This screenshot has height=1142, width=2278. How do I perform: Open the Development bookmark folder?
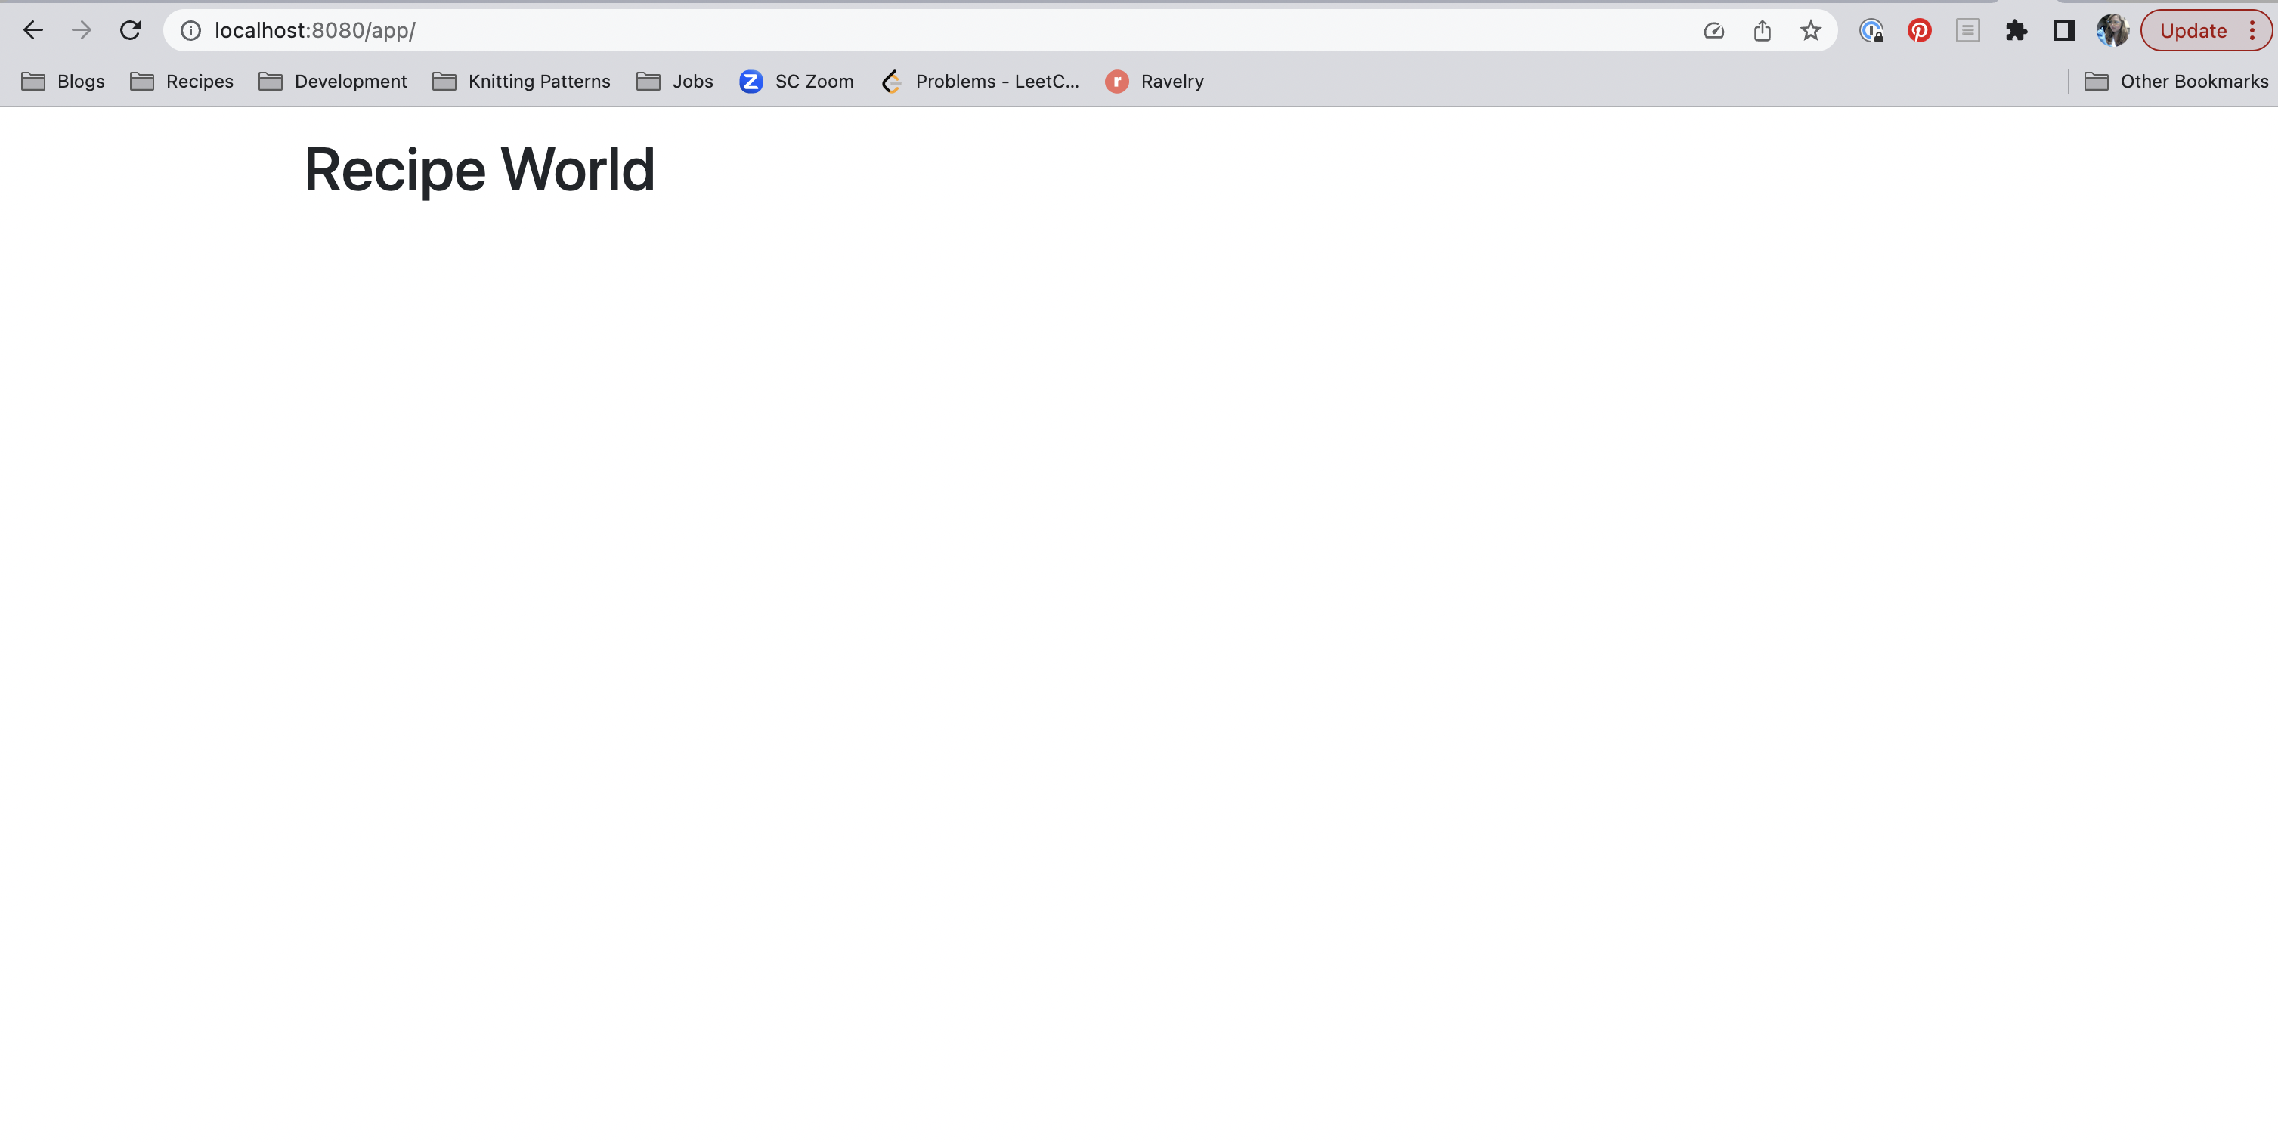333,82
